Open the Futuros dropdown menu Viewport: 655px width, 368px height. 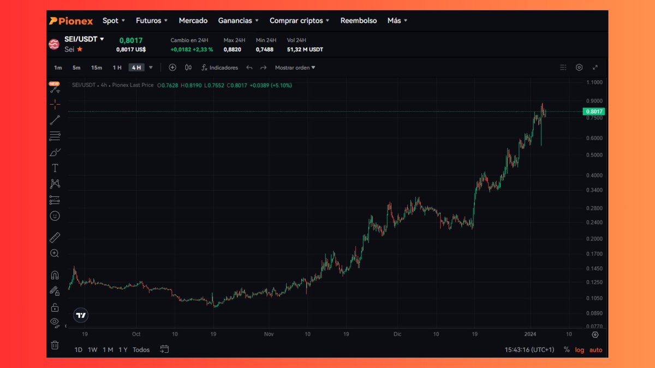point(152,21)
